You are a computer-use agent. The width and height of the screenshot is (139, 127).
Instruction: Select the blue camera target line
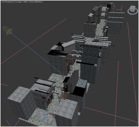tap(37, 54)
